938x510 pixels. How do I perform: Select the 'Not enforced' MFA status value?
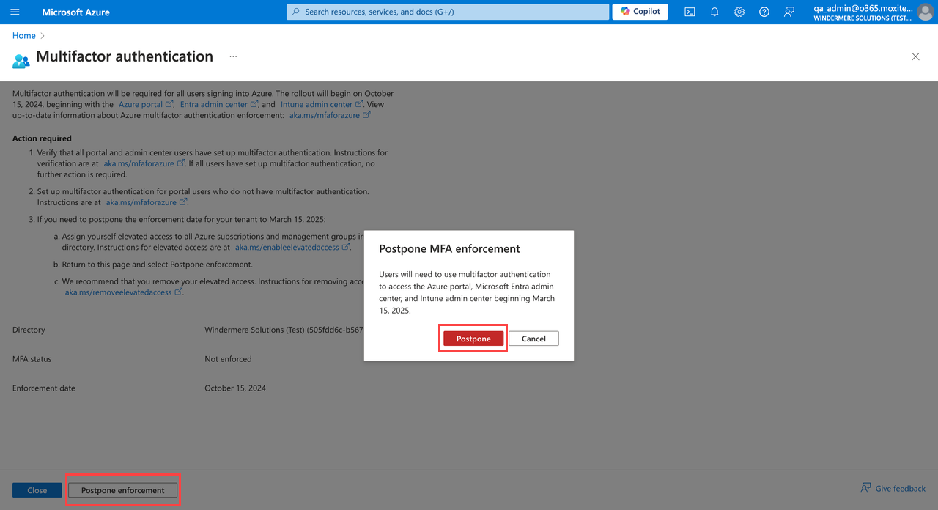228,359
